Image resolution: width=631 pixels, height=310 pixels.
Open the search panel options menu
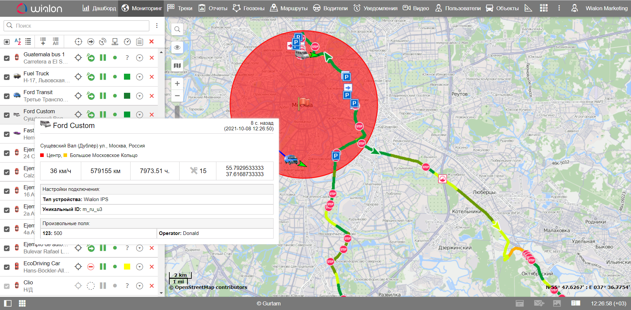[x=157, y=26]
